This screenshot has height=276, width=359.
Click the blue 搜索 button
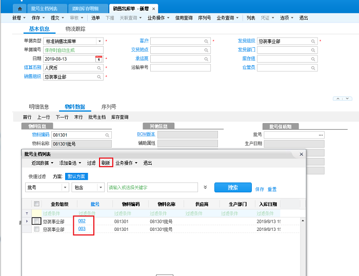click(x=233, y=188)
